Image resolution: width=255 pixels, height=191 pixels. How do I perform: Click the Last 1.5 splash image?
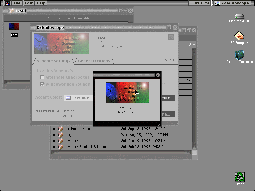coord(127,92)
